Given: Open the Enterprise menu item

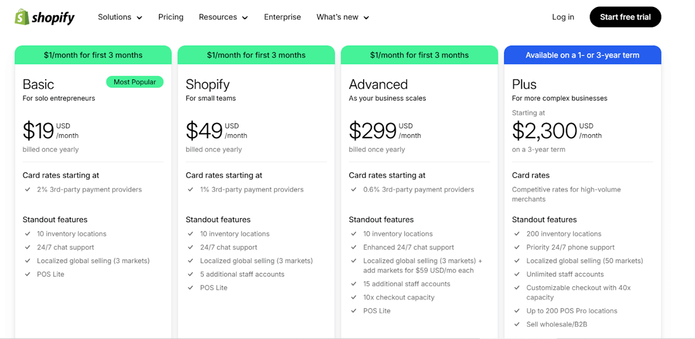Looking at the screenshot, I should (x=282, y=17).
